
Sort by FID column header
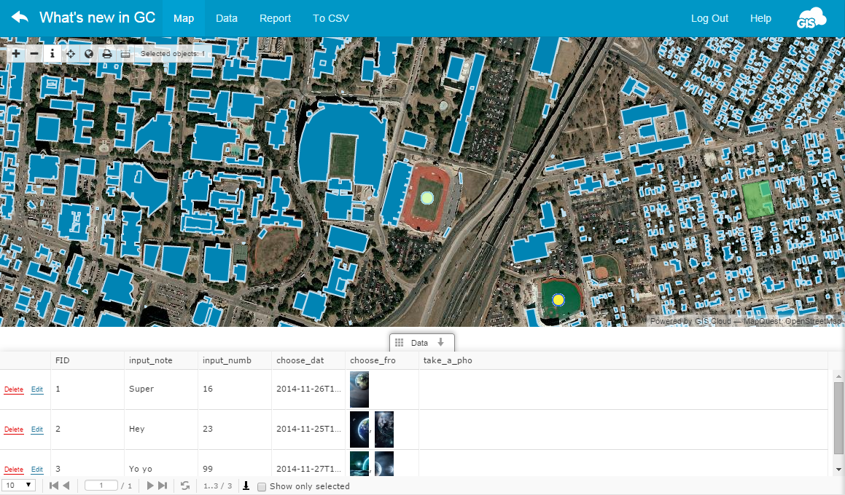pyautogui.click(x=87, y=360)
